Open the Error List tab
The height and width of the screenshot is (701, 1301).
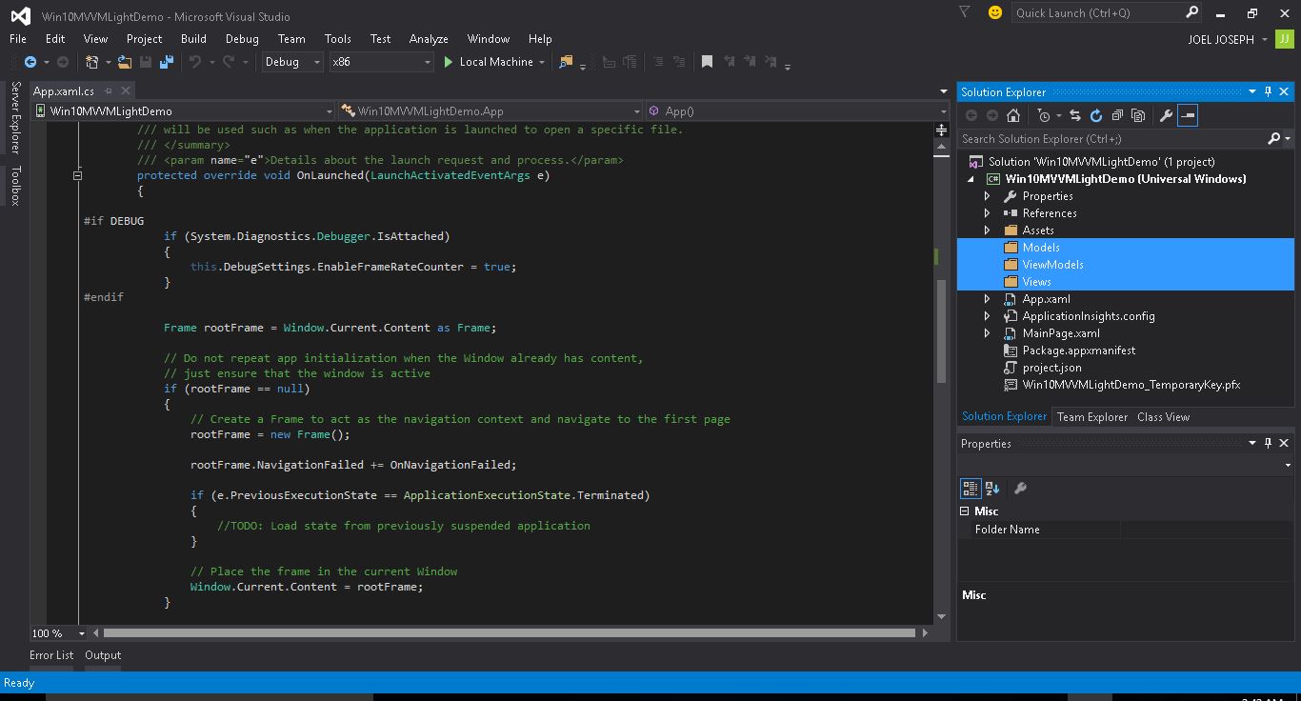51,655
